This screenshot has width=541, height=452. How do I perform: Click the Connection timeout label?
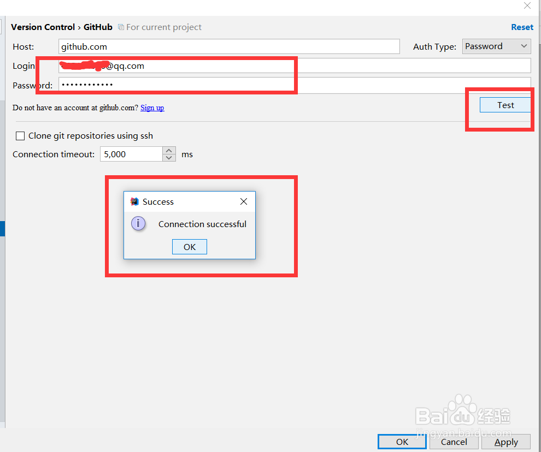coord(54,154)
